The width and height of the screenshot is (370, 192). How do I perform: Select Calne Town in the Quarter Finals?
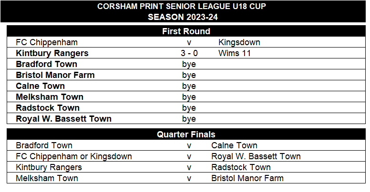(x=234, y=145)
